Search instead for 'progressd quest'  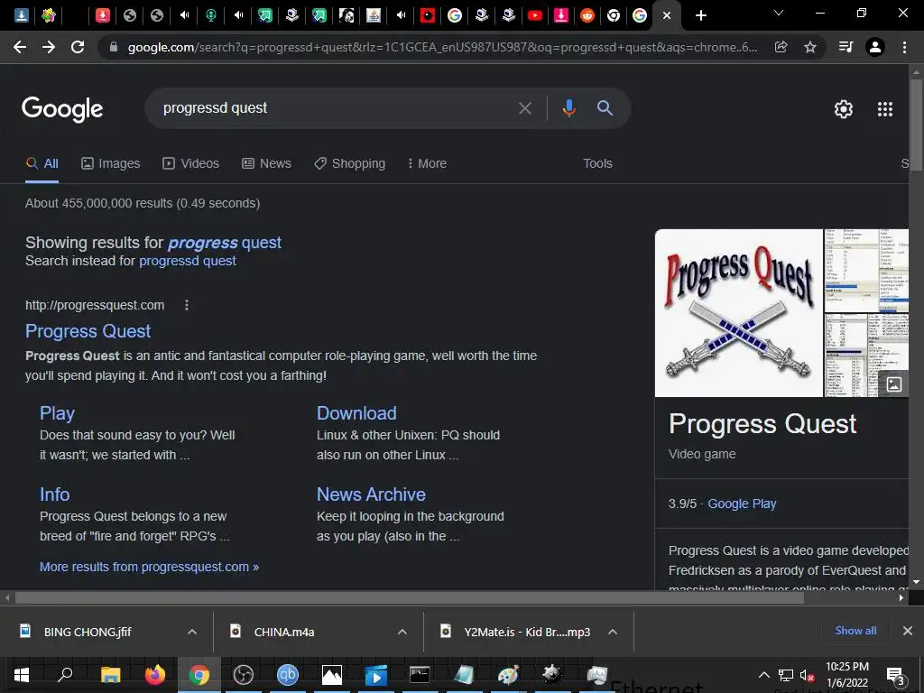[x=188, y=261]
